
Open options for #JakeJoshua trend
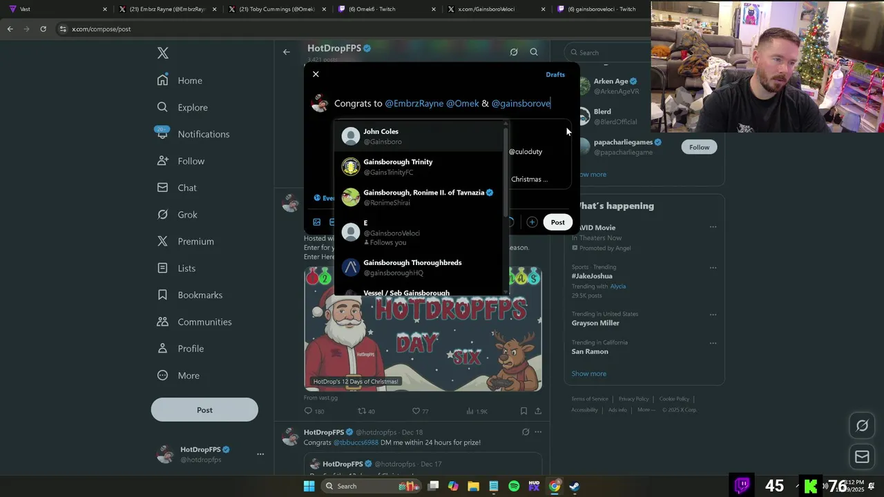[x=713, y=268]
